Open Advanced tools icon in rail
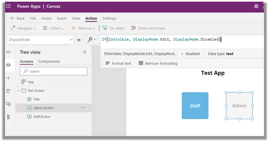This screenshot has height=142, width=269. tap(8, 117)
